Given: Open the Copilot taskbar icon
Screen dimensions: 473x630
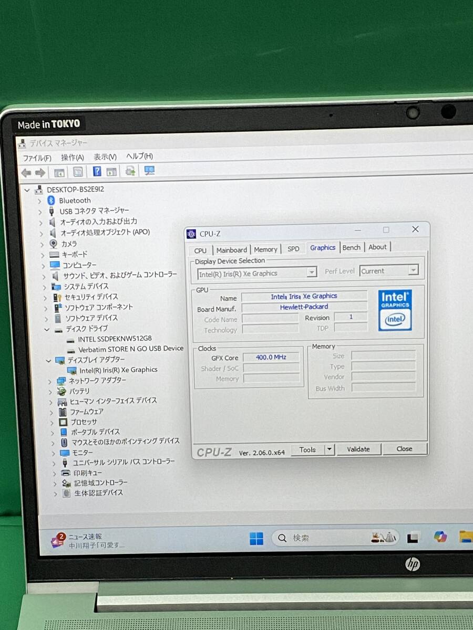Looking at the screenshot, I should pyautogui.click(x=440, y=537).
